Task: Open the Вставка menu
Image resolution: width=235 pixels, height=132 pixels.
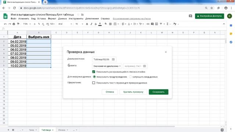Action: pos(41,19)
